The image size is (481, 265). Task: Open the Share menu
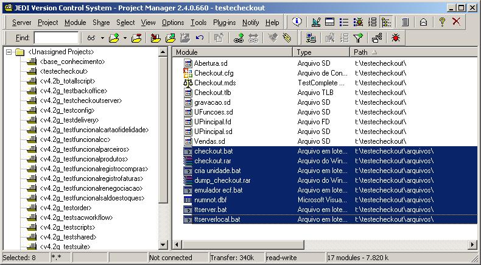(101, 23)
